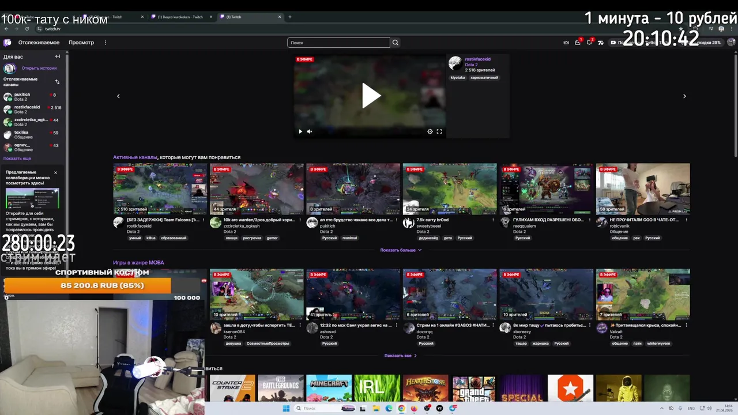This screenshot has width=738, height=415.
Task: Open the Team Falcons stream thumbnail
Action: point(160,188)
